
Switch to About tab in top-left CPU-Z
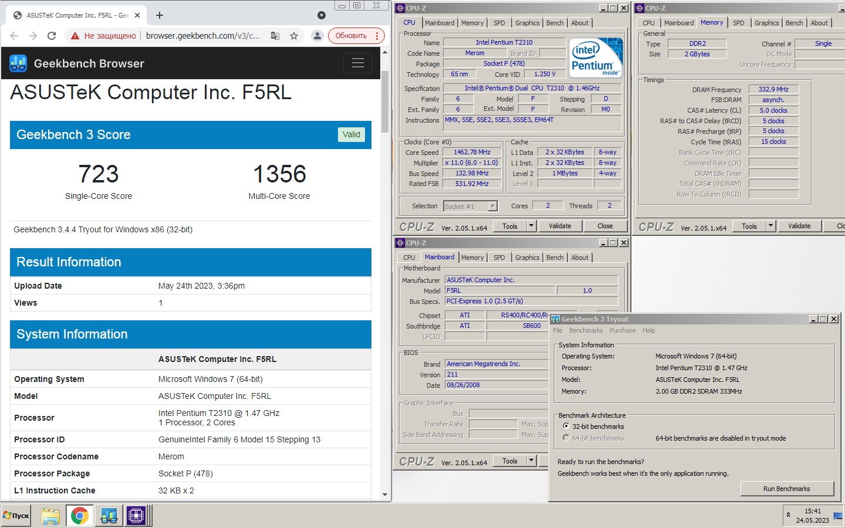click(x=580, y=23)
